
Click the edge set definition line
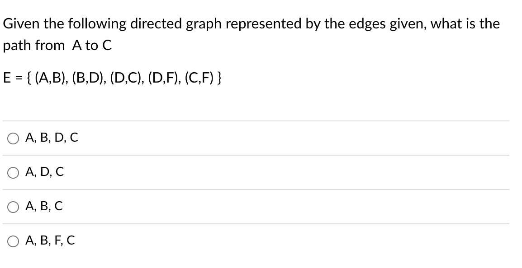[x=112, y=78]
